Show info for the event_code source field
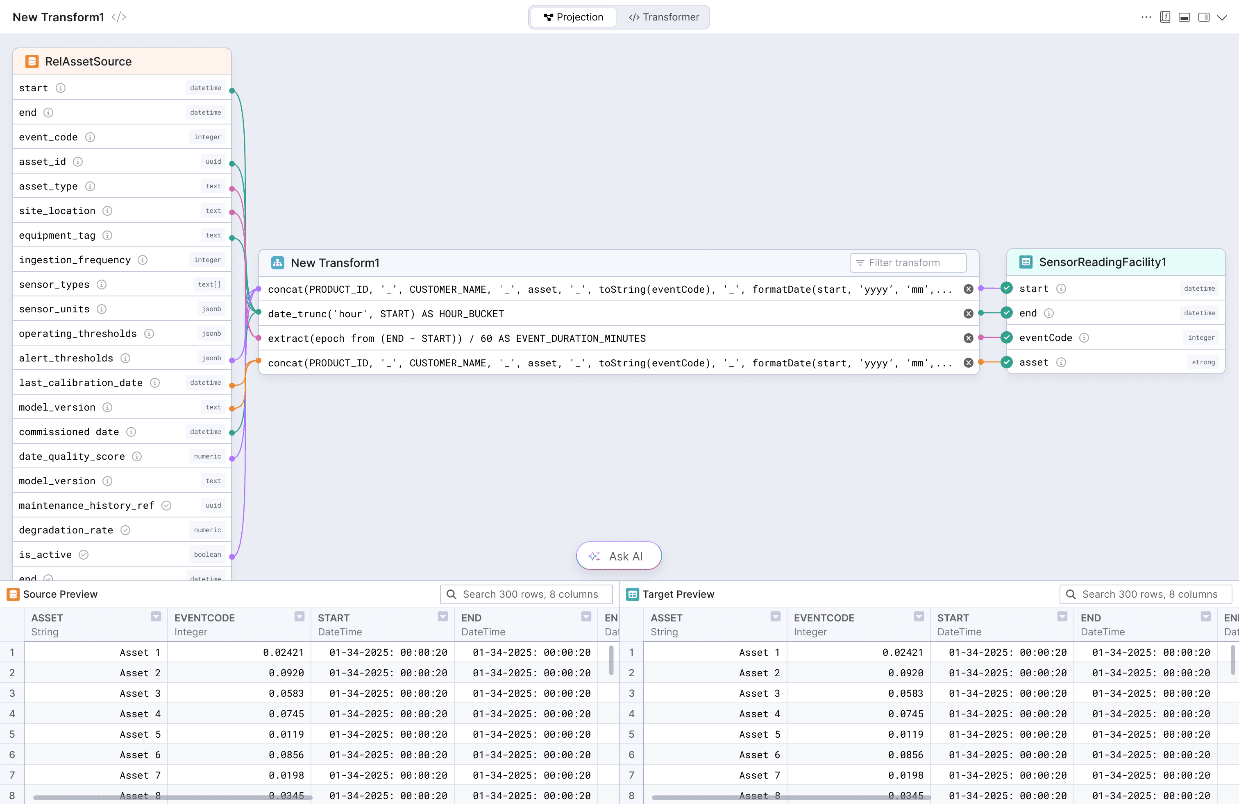This screenshot has width=1239, height=804. pos(90,137)
